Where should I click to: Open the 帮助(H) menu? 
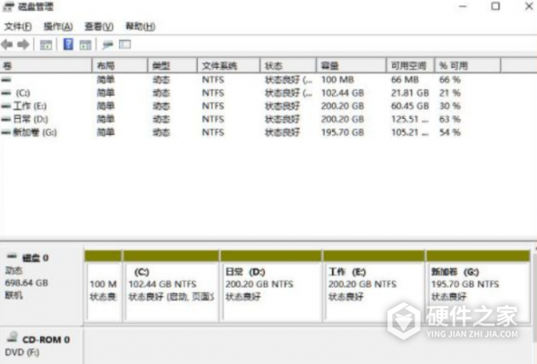[x=141, y=26]
